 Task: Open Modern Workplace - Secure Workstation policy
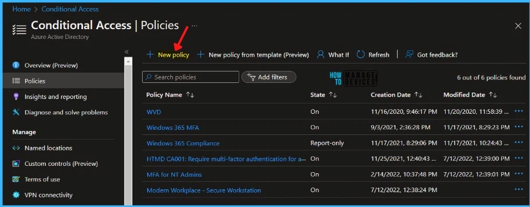click(x=203, y=190)
